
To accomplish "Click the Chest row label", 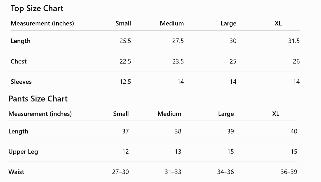I will point(19,61).
